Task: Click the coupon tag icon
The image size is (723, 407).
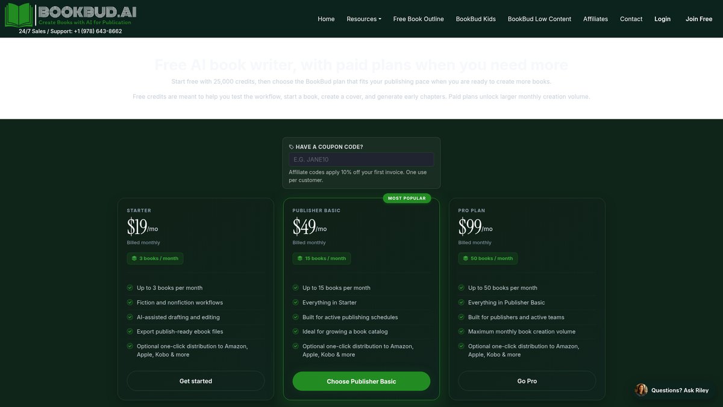Action: click(292, 147)
